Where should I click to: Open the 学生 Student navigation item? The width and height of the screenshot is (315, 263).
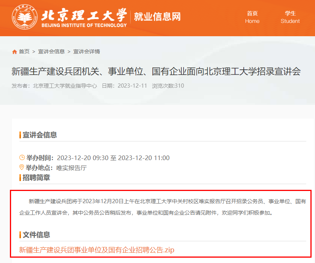[x=290, y=17]
